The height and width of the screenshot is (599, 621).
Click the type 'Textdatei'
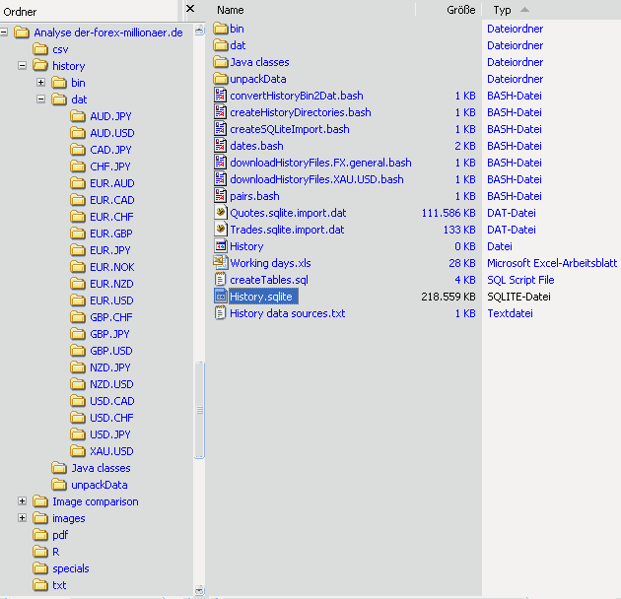pos(510,313)
